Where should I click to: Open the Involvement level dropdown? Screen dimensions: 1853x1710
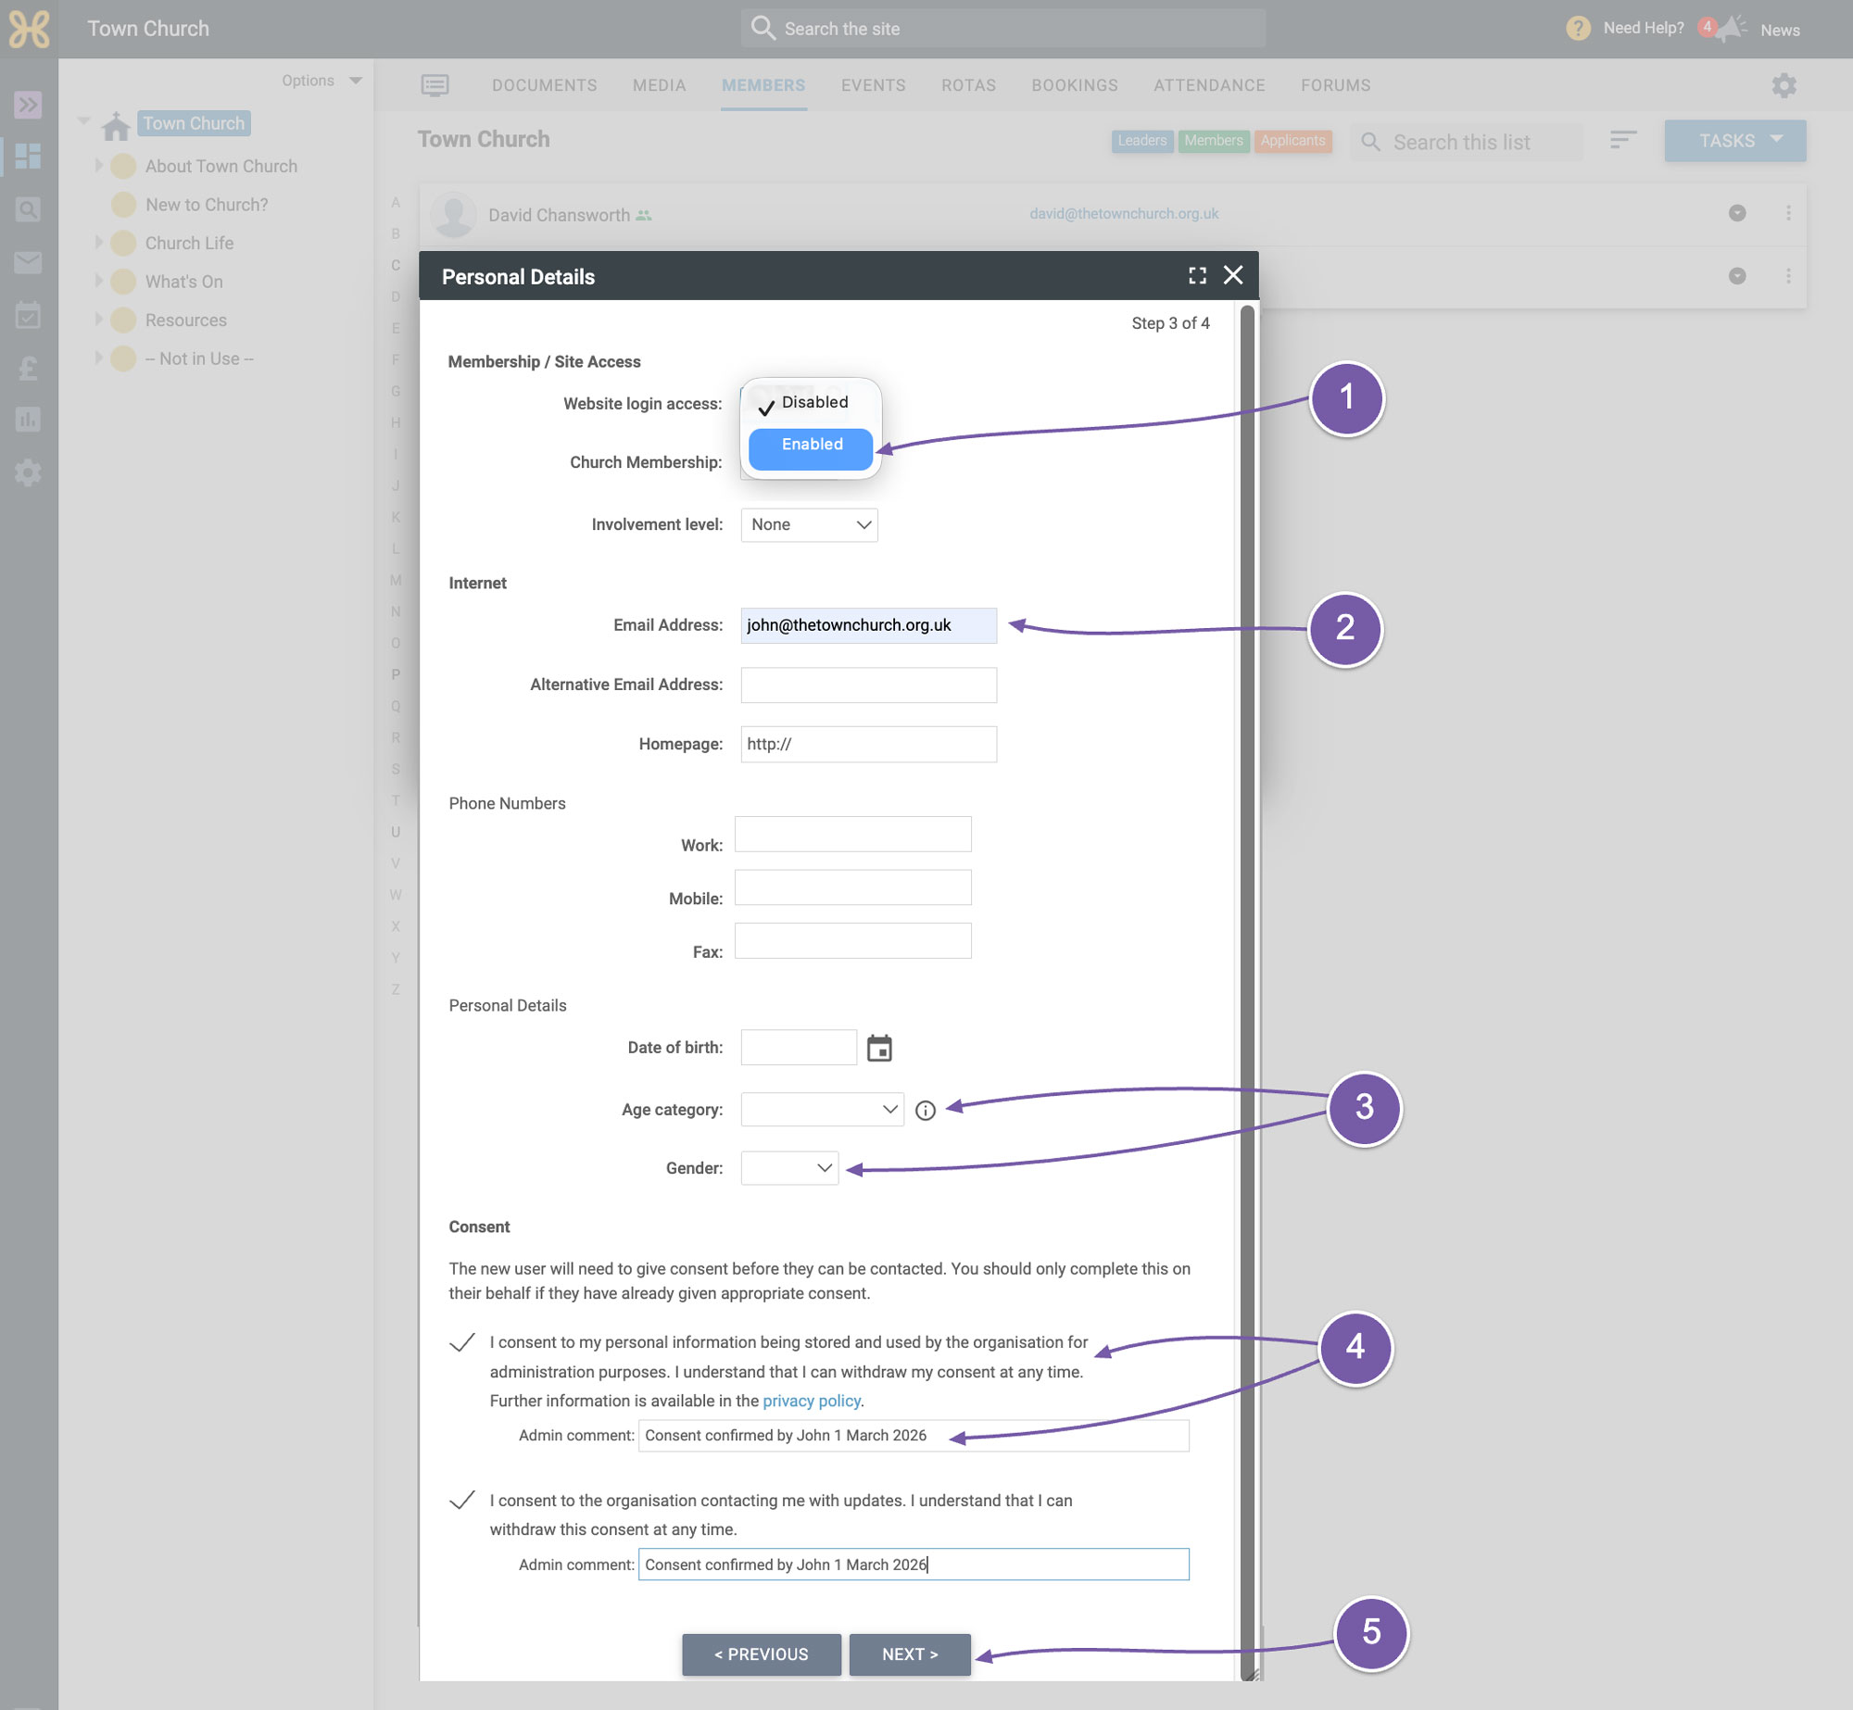(809, 524)
